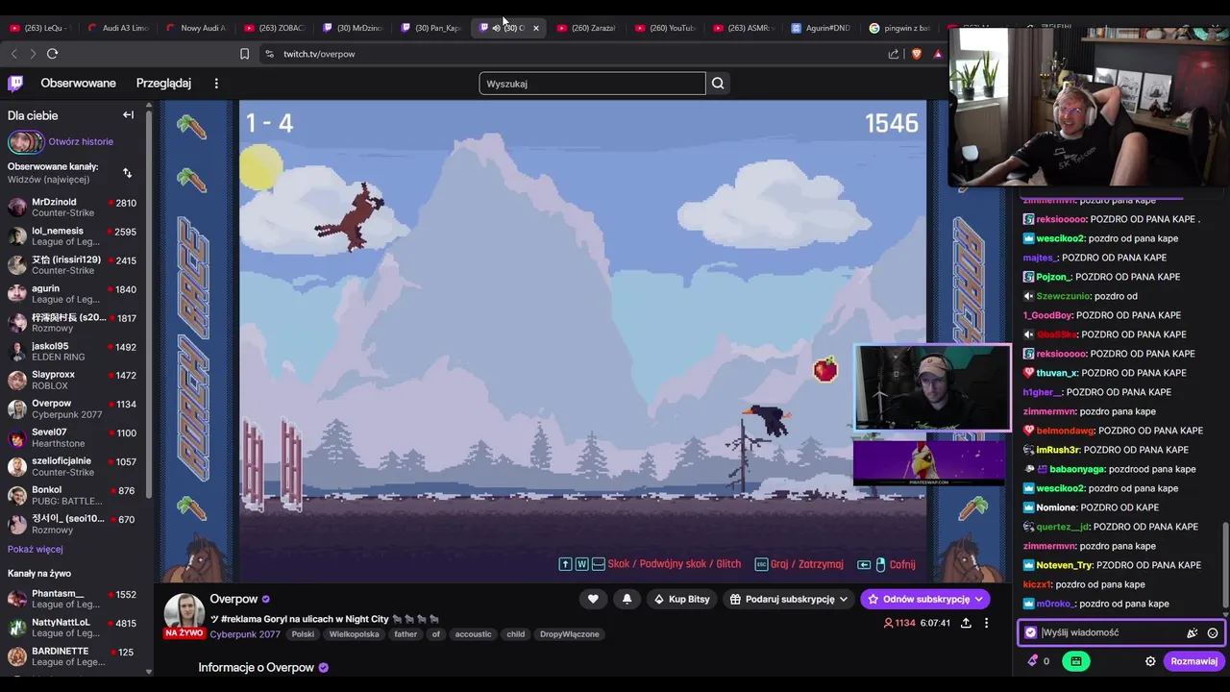
Task: Click the Twitch logo home icon
Action: point(15,84)
